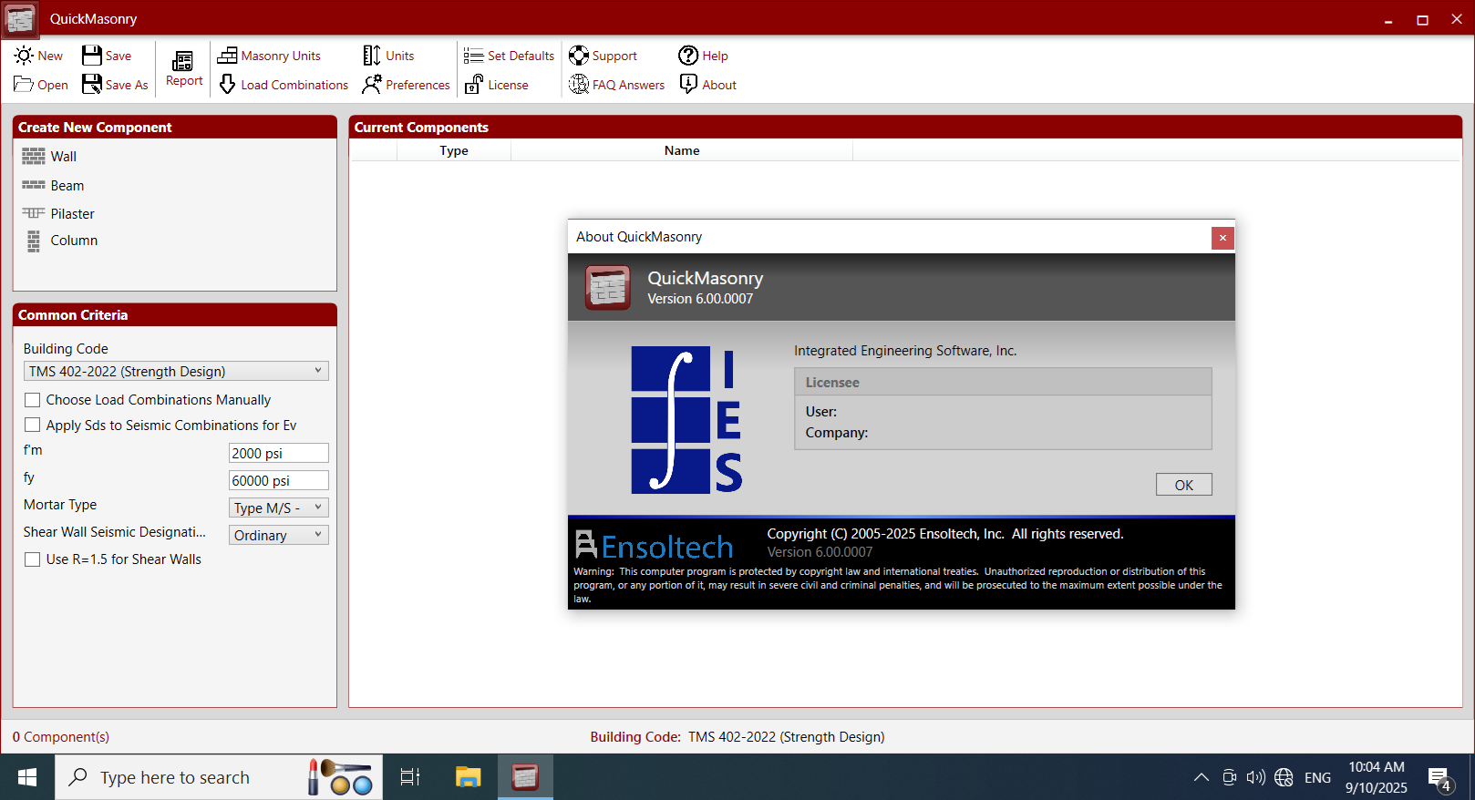Click the ENG language indicator
The image size is (1475, 800).
(x=1317, y=778)
